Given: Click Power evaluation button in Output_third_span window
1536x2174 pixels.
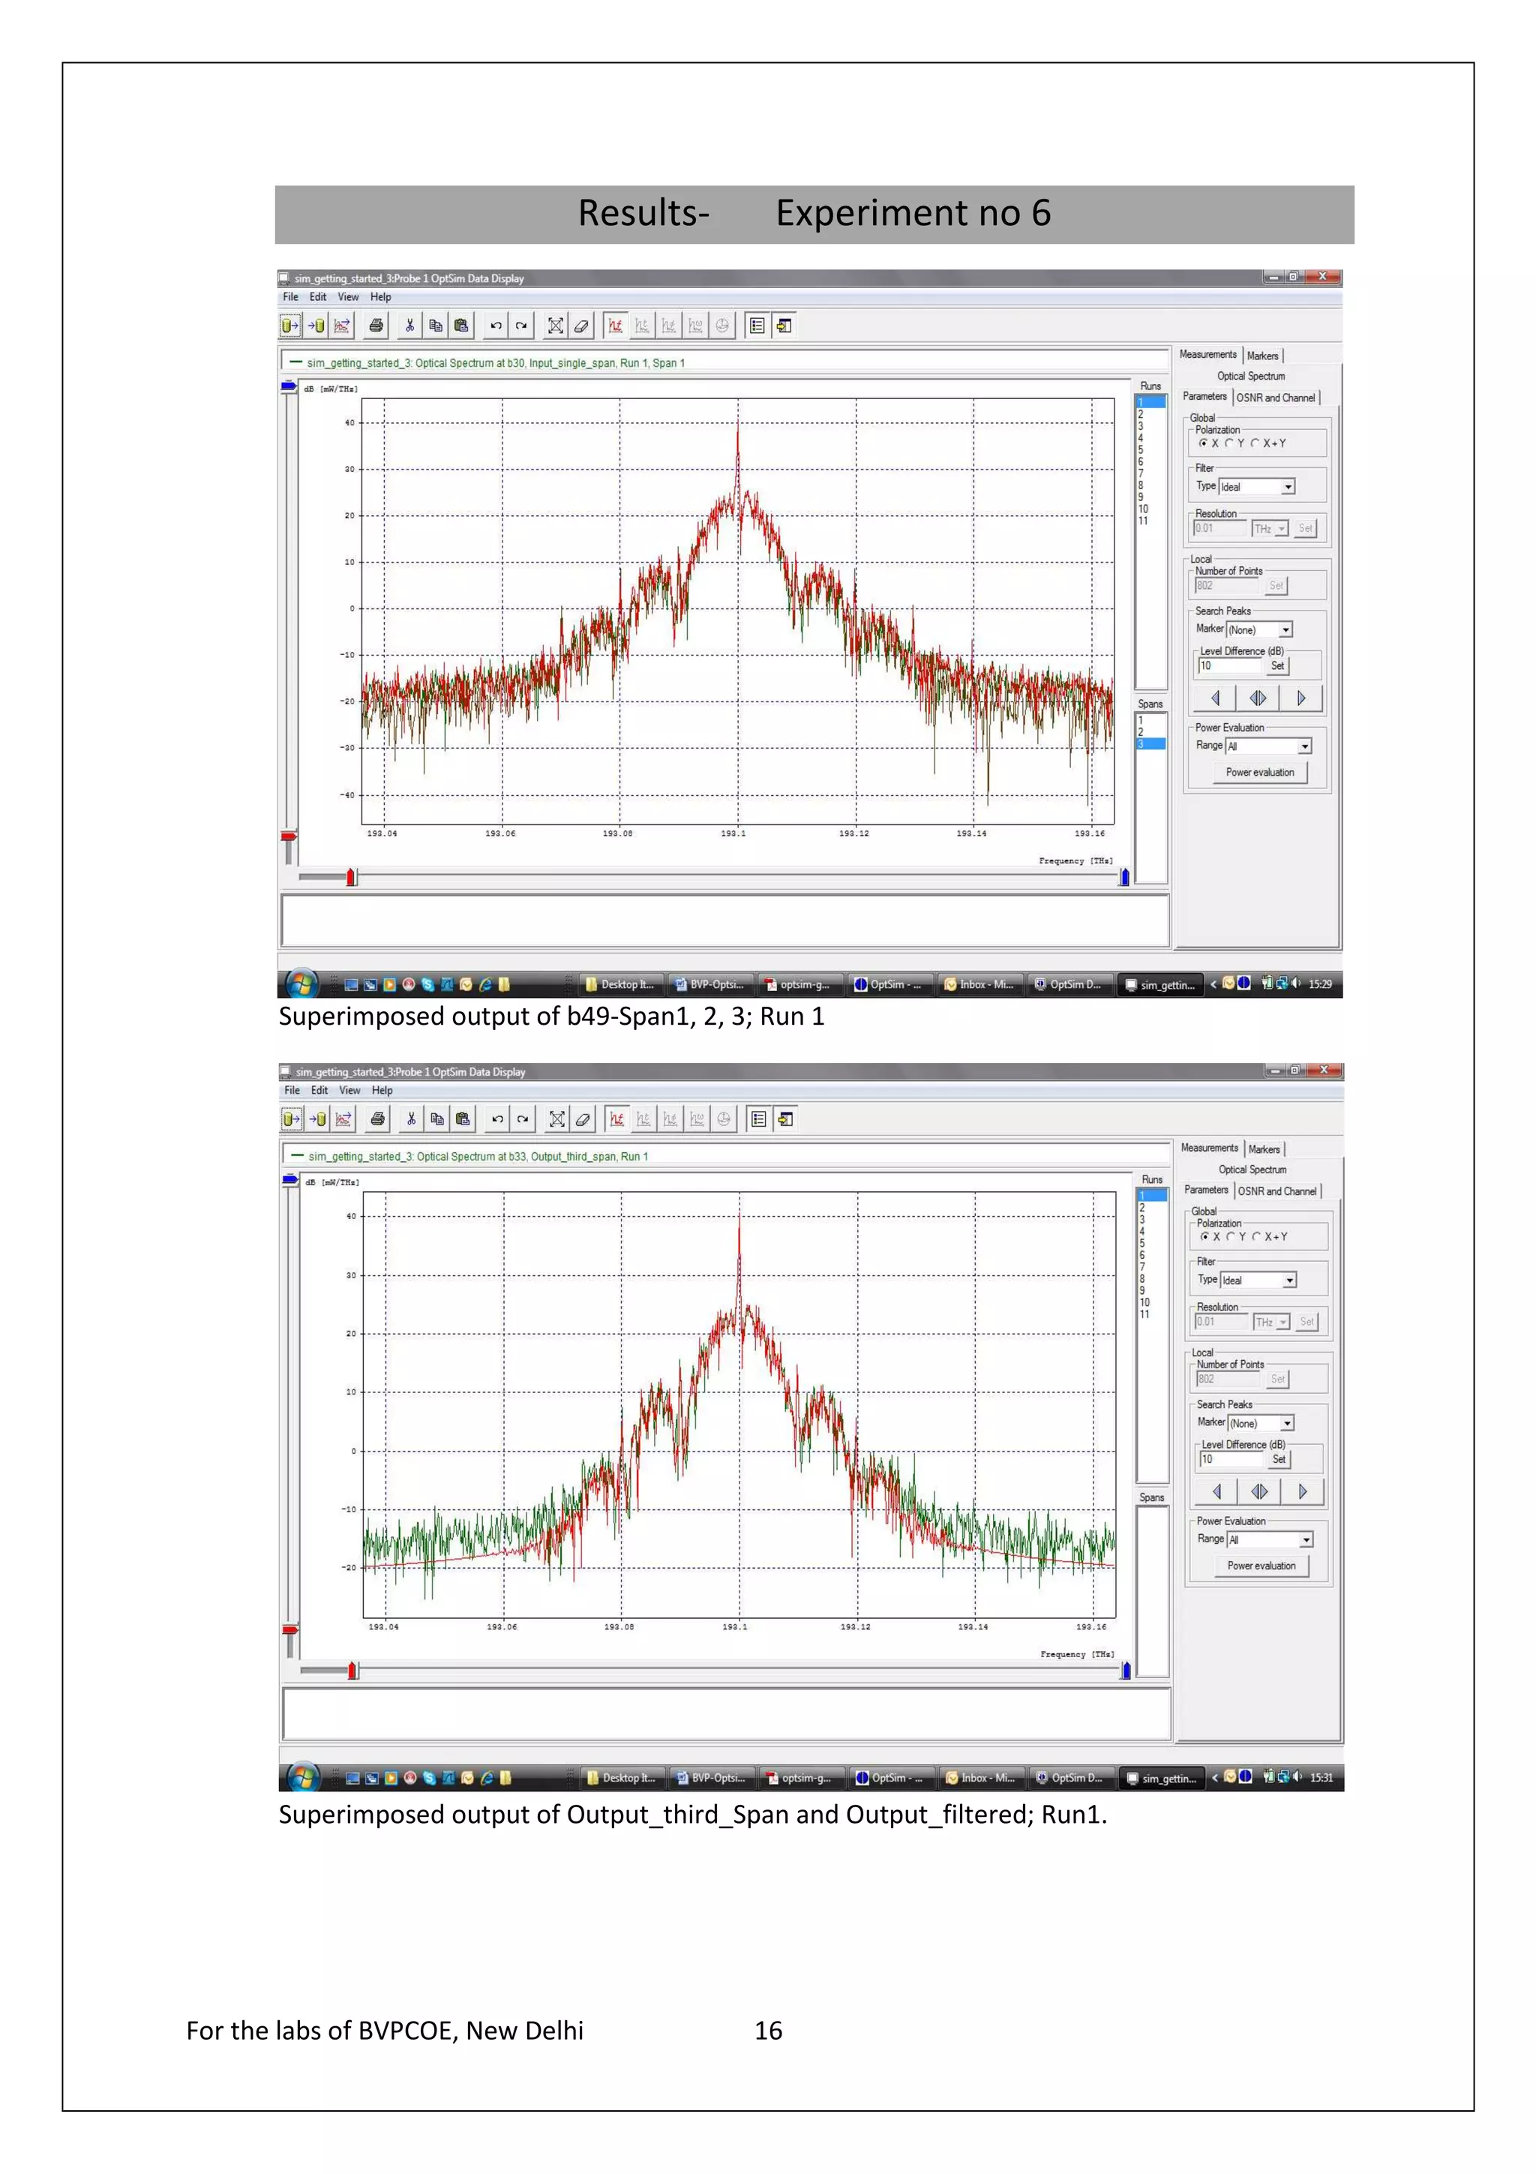Looking at the screenshot, I should tap(1261, 1566).
